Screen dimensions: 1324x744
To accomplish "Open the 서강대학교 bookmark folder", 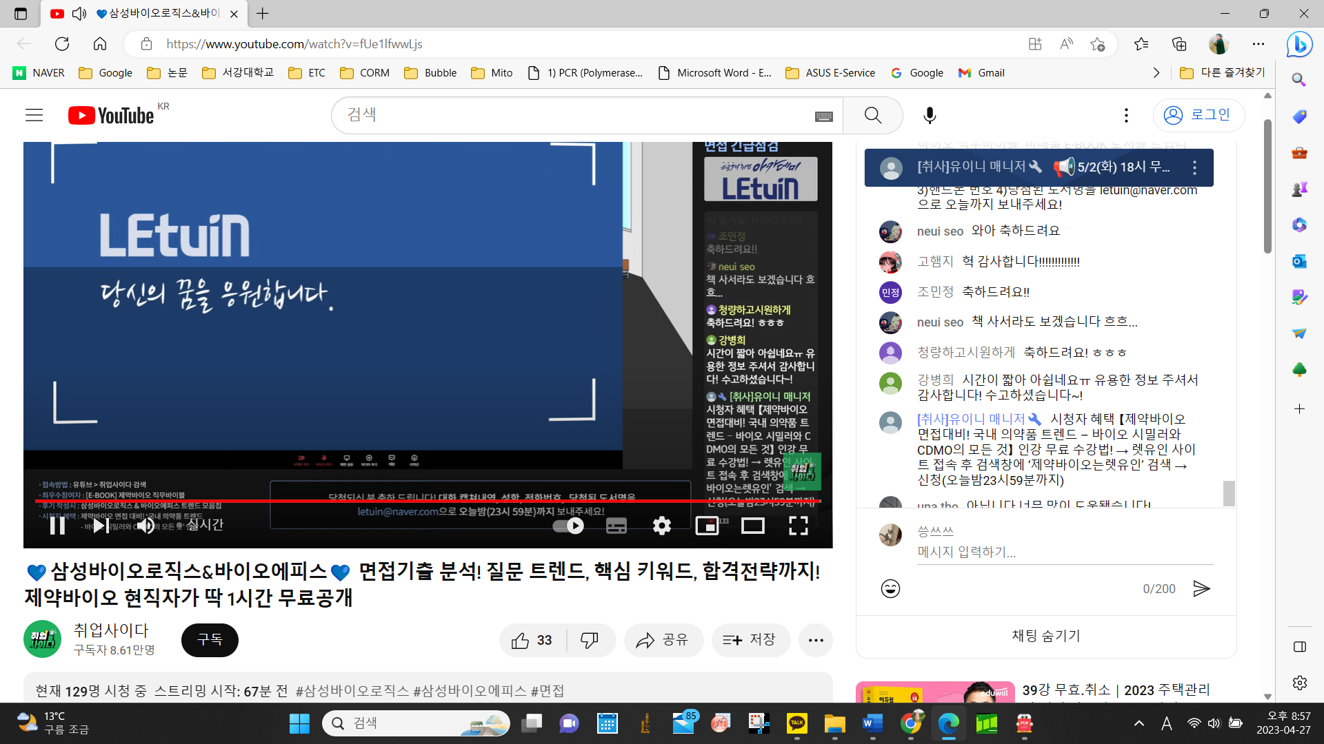I will click(238, 73).
